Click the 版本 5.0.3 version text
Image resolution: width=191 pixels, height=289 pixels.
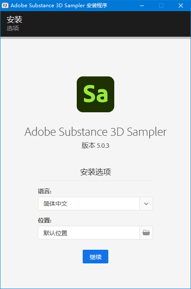95,146
